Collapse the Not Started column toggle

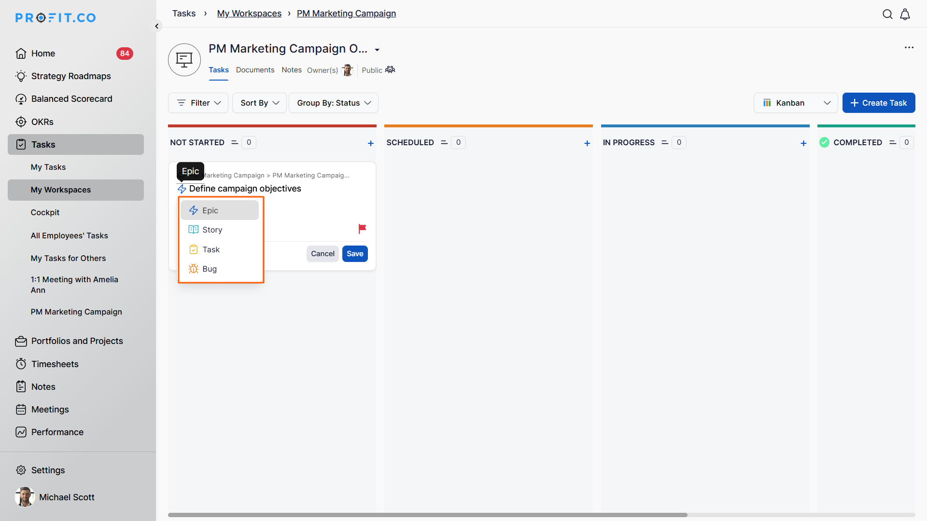tap(235, 142)
